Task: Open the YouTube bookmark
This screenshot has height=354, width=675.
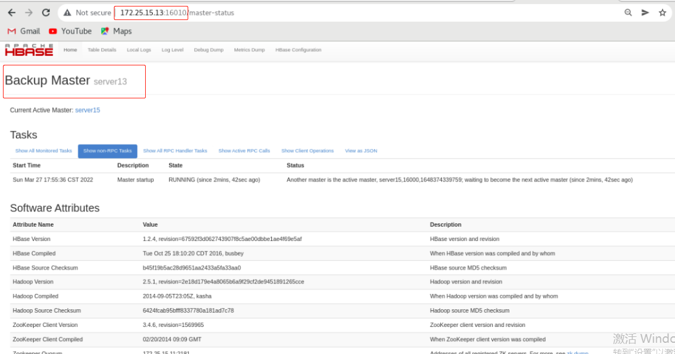Action: coord(70,31)
